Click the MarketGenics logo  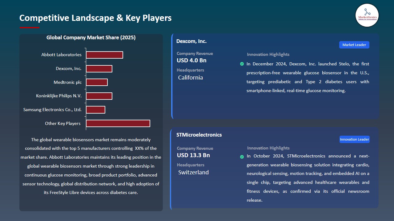pyautogui.click(x=367, y=15)
